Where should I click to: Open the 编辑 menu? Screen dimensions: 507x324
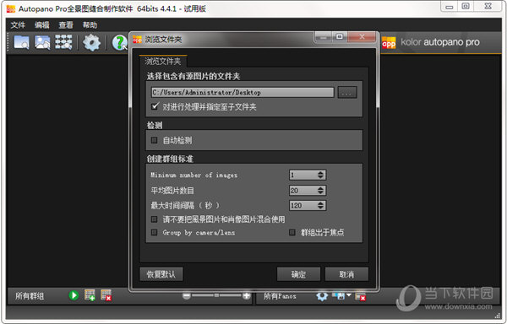tap(42, 24)
